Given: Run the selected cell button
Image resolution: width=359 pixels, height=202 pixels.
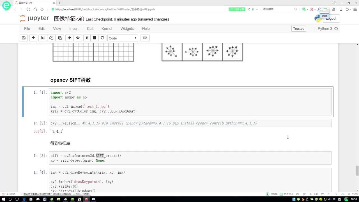Looking at the screenshot, I should 87,38.
